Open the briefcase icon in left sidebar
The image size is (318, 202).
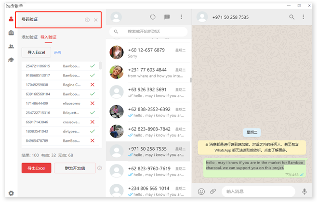point(11,33)
